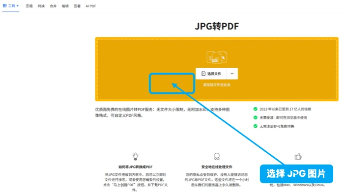Expand the dropdown arrow beside 选择文件
The height and width of the screenshot is (194, 344).
click(232, 74)
